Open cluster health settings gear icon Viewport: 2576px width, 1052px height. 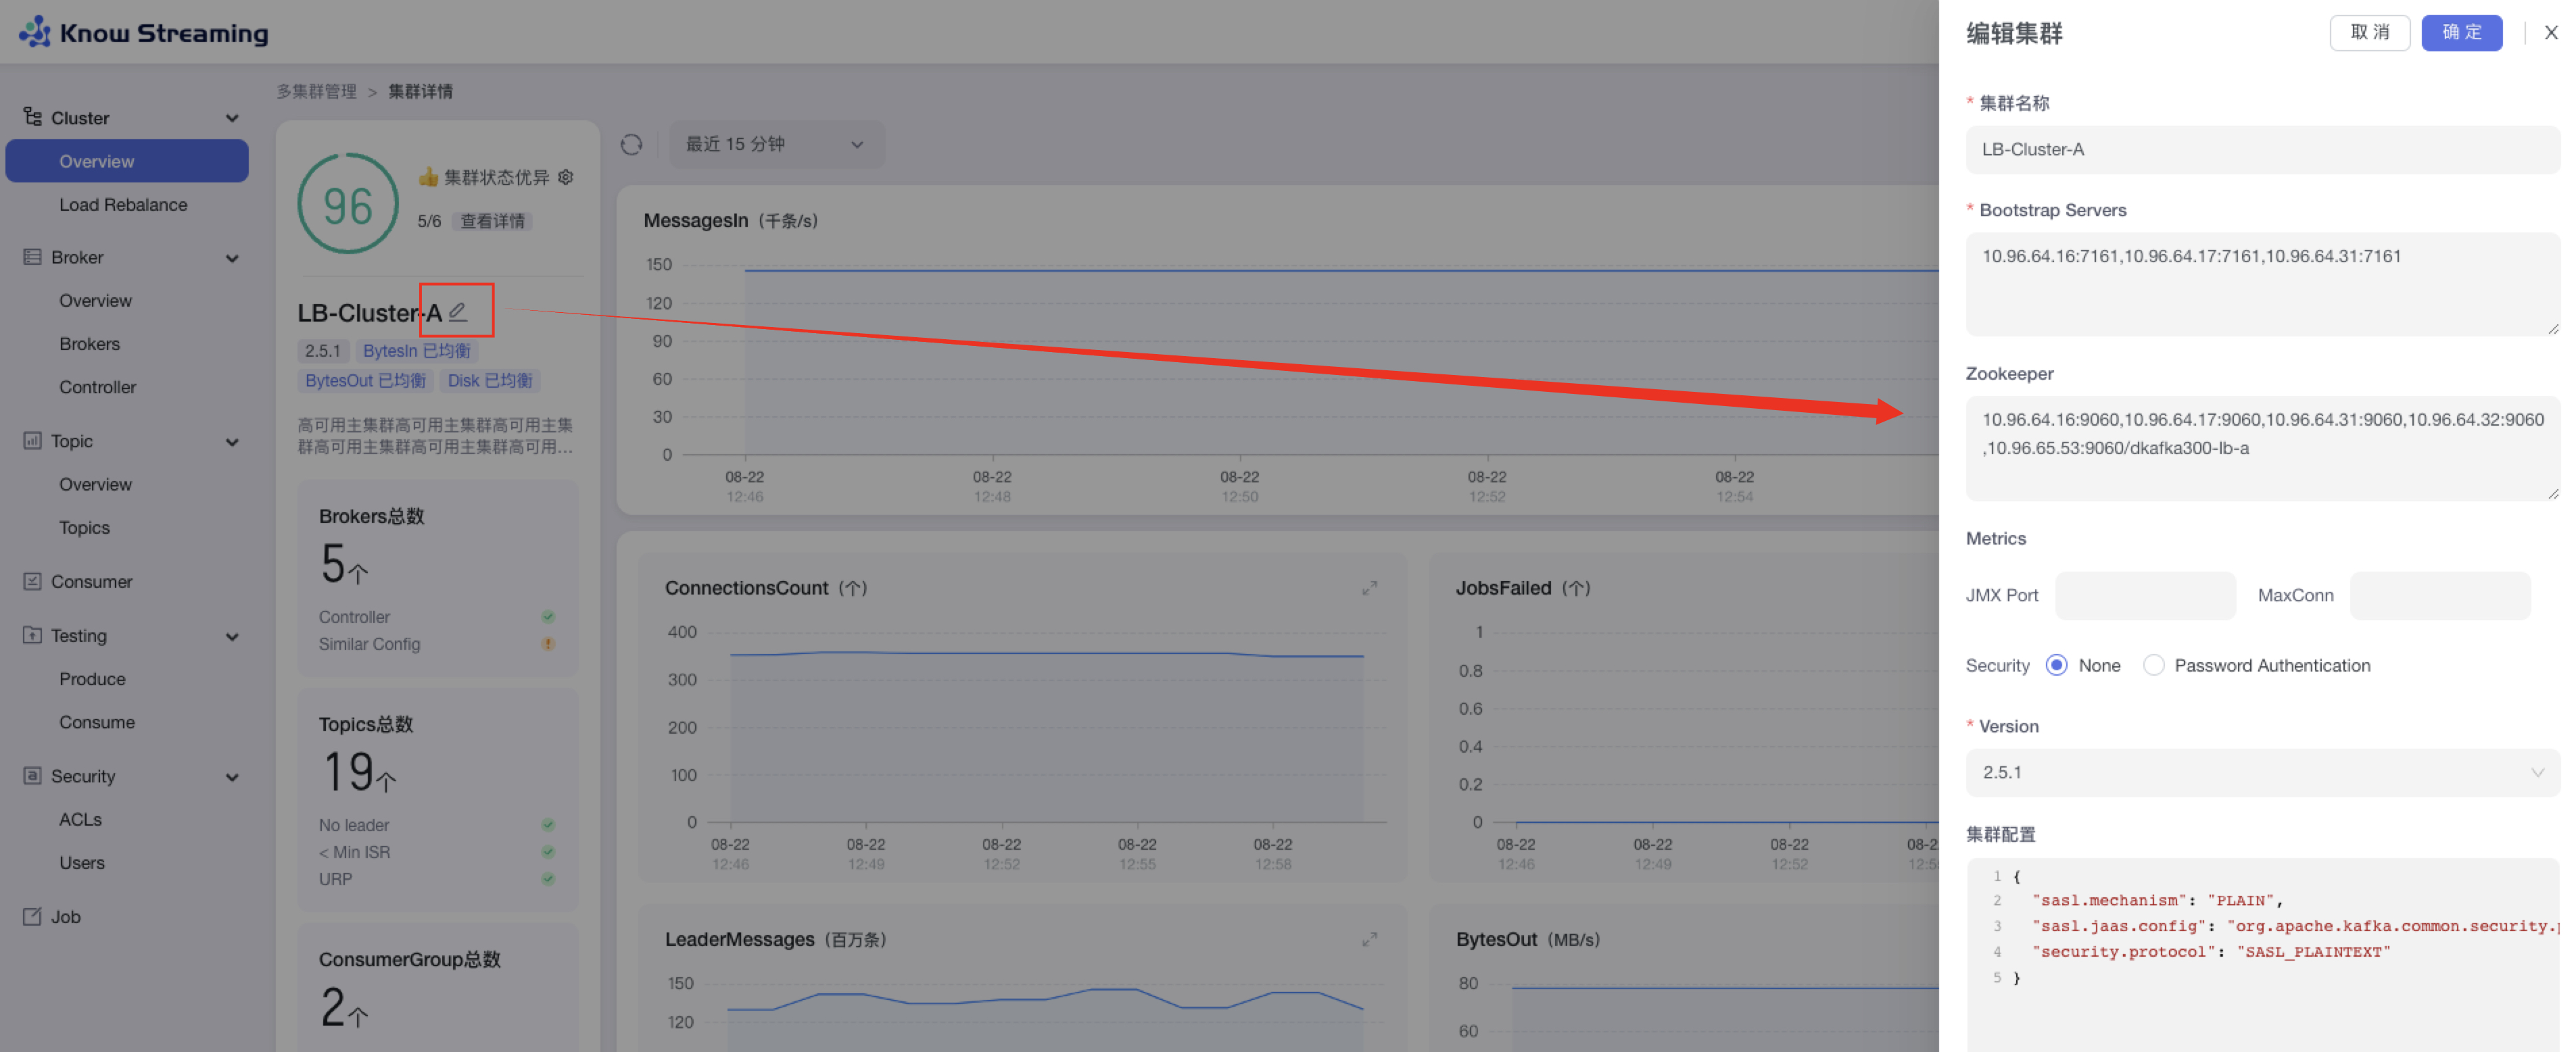pyautogui.click(x=566, y=177)
